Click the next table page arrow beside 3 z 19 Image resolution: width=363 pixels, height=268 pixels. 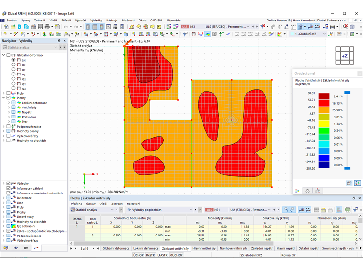(x=93, y=248)
